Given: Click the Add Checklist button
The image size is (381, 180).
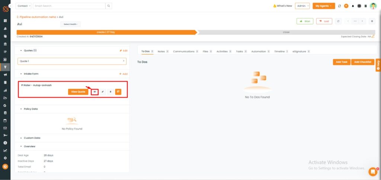Looking at the screenshot, I should point(362,62).
